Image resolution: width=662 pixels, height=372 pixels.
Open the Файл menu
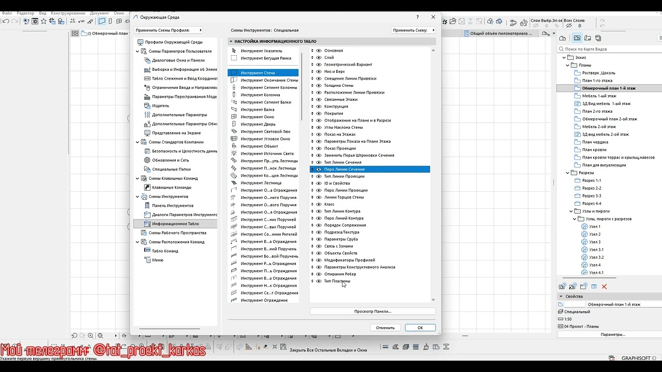point(7,12)
